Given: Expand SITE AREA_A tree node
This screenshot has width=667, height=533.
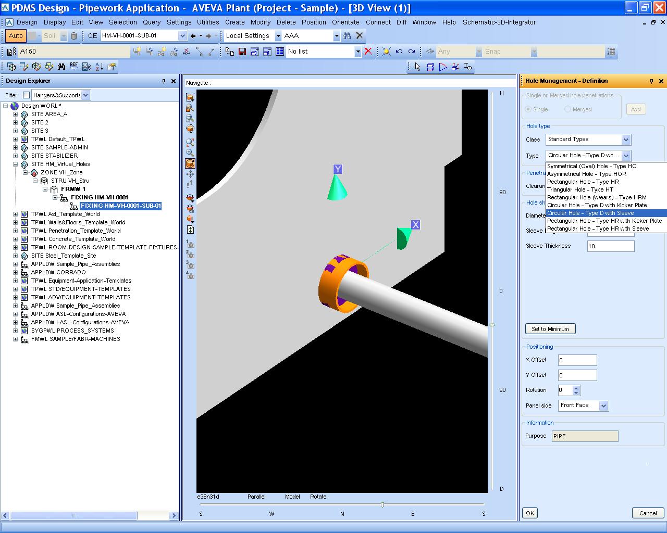Looking at the screenshot, I should 15,115.
